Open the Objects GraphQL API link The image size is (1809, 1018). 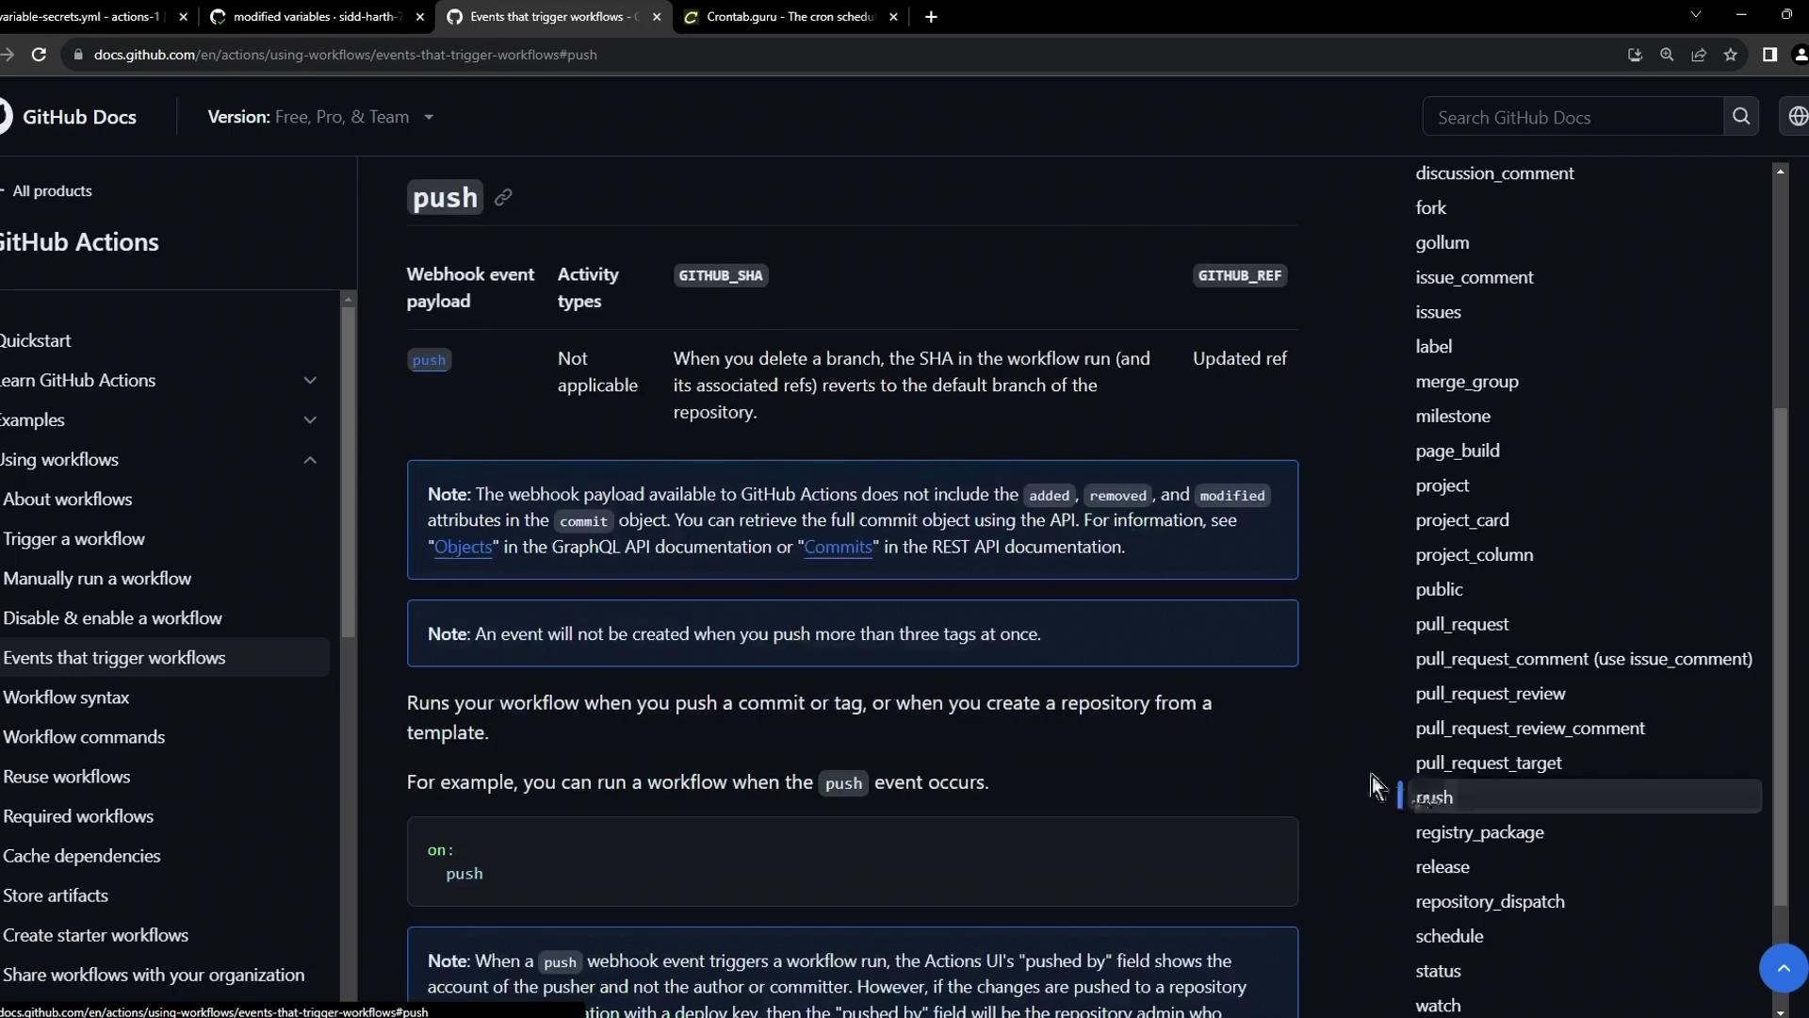point(463,548)
